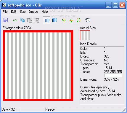Click the Save floppy disk icon
This screenshot has width=127, height=113.
click(6, 20)
